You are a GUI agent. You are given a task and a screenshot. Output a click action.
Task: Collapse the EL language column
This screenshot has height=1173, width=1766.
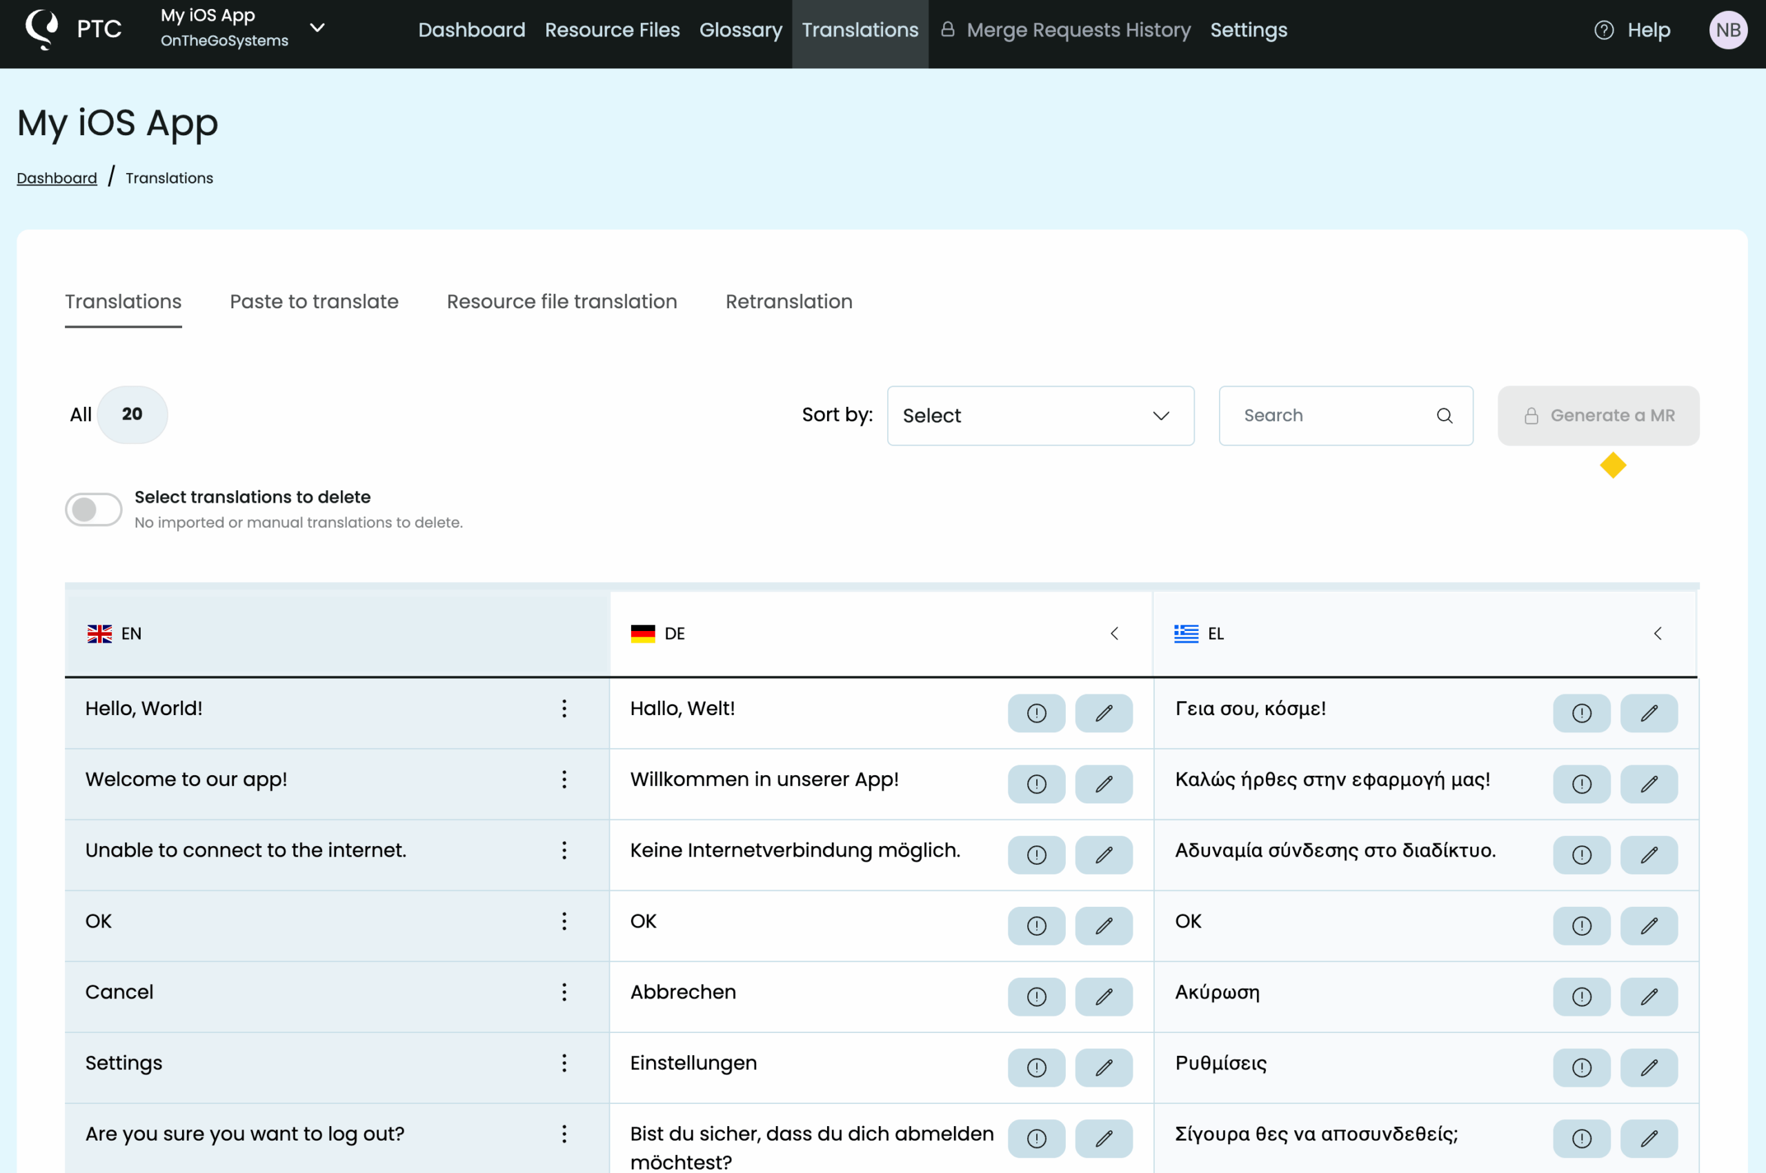click(x=1657, y=634)
